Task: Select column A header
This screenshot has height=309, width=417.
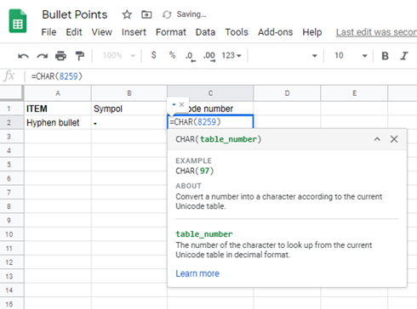Action: (58, 93)
